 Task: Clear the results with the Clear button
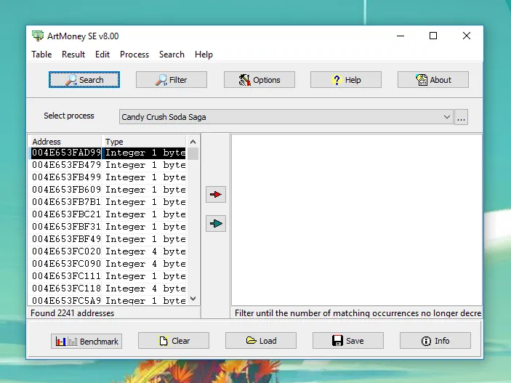174,341
